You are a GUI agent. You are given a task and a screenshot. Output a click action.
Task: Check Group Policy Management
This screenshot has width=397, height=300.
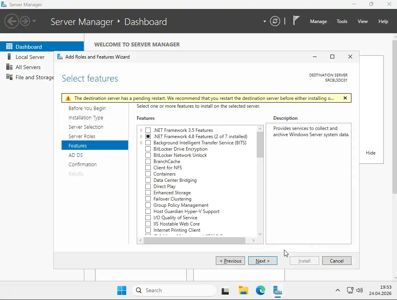[148, 205]
